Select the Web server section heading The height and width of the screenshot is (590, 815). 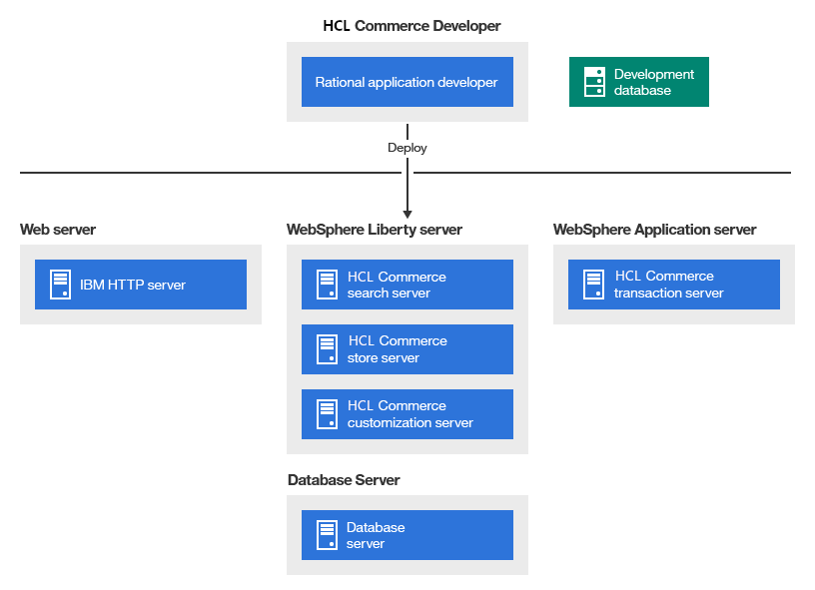coord(57,229)
